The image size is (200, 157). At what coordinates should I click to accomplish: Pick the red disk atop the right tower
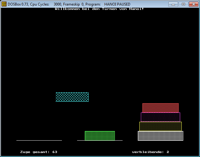pyautogui.click(x=160, y=108)
